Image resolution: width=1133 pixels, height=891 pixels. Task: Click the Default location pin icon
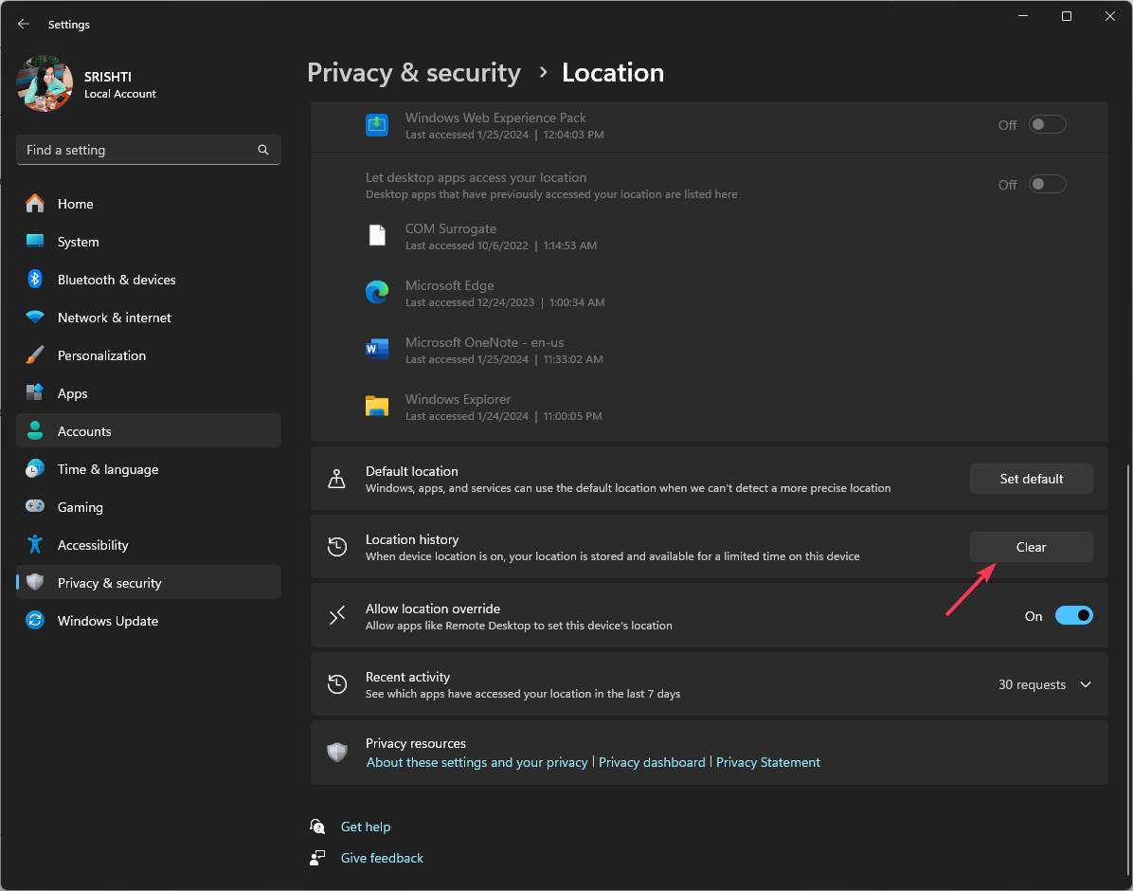click(x=336, y=479)
